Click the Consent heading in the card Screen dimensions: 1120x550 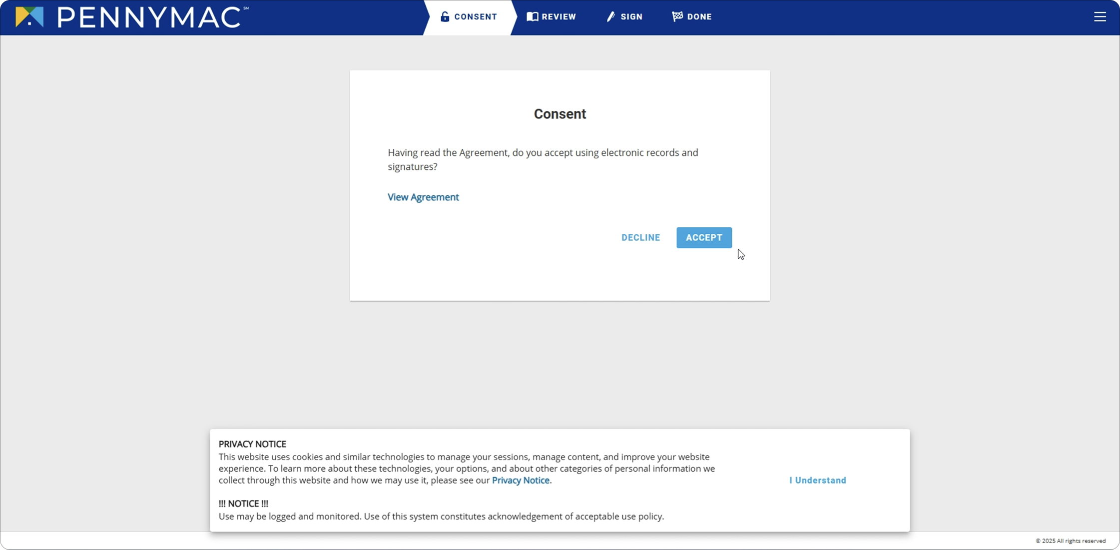pos(560,114)
